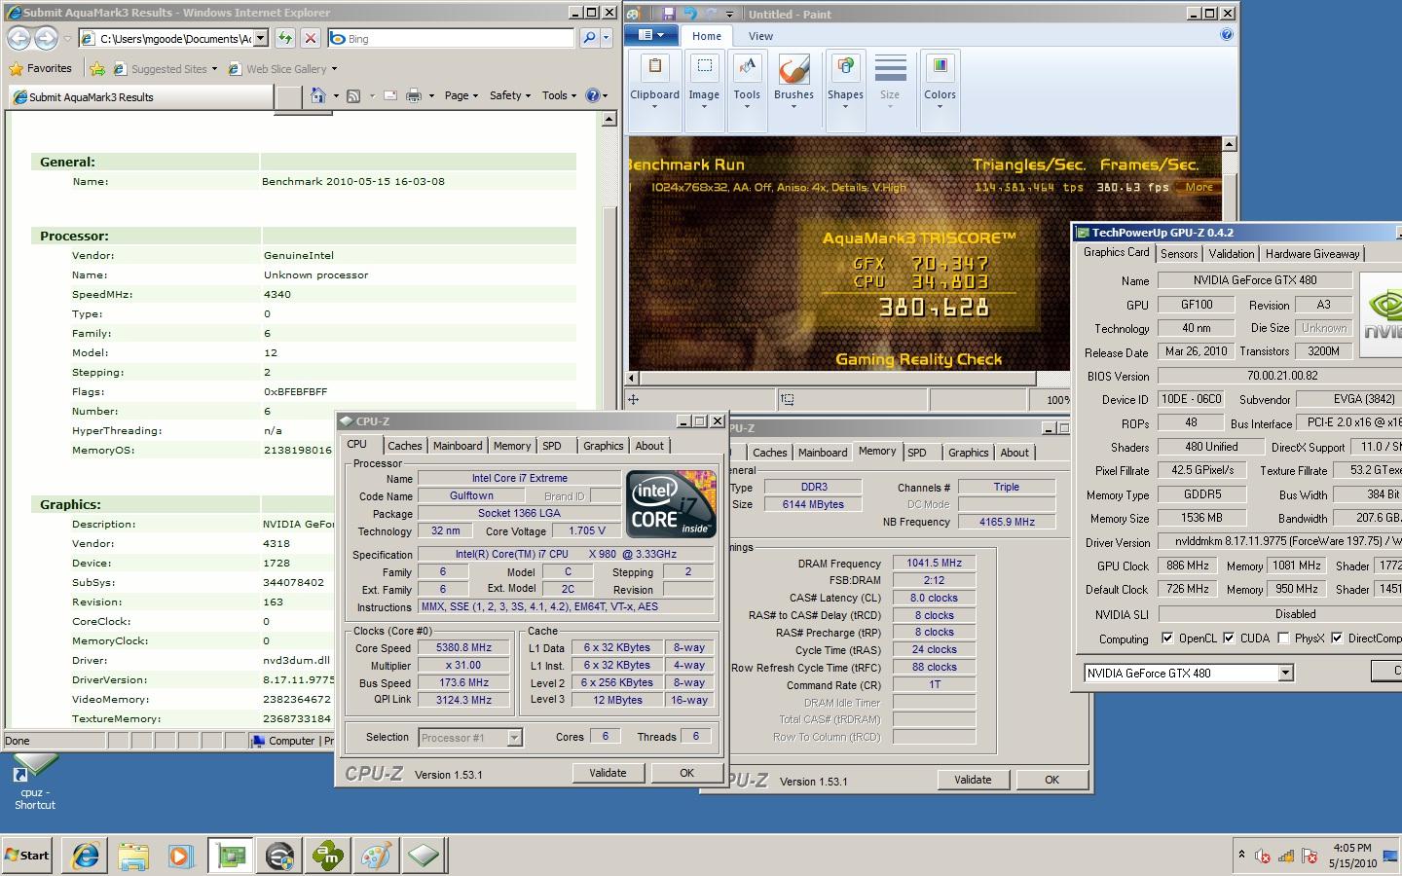The height and width of the screenshot is (876, 1402).
Task: Click Validate in the rear CPU-Z window
Action: click(x=973, y=780)
